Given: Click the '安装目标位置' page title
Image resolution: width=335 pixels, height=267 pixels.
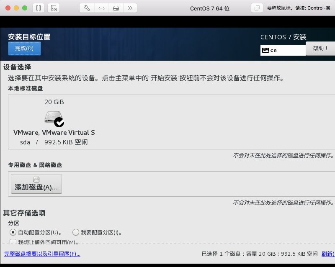Looking at the screenshot, I should 29,37.
